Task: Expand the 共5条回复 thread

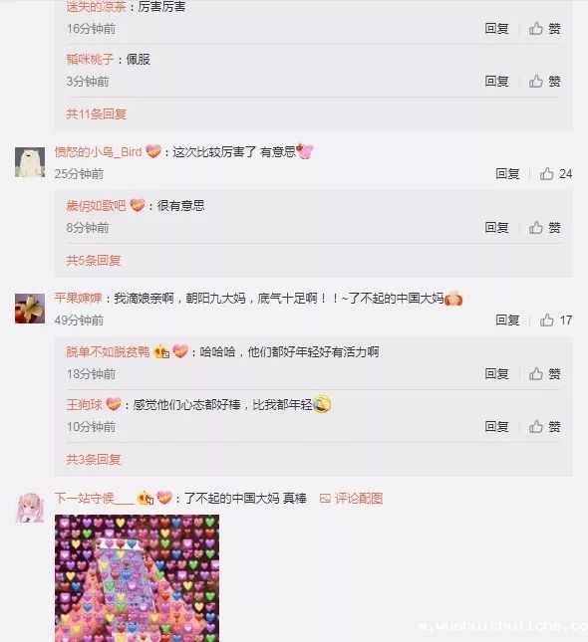Action: click(x=94, y=261)
